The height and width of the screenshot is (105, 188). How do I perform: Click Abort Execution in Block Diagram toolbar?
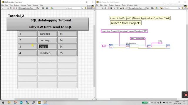coord(108,8)
